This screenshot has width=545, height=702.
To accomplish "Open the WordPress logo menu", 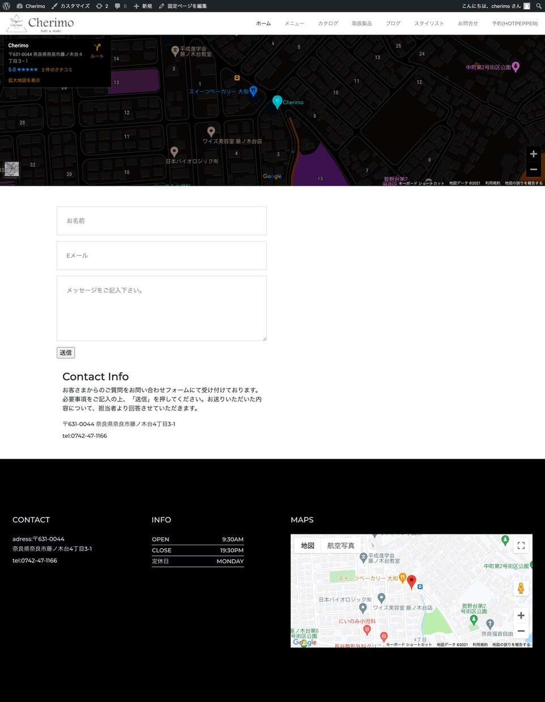I will 6,6.
